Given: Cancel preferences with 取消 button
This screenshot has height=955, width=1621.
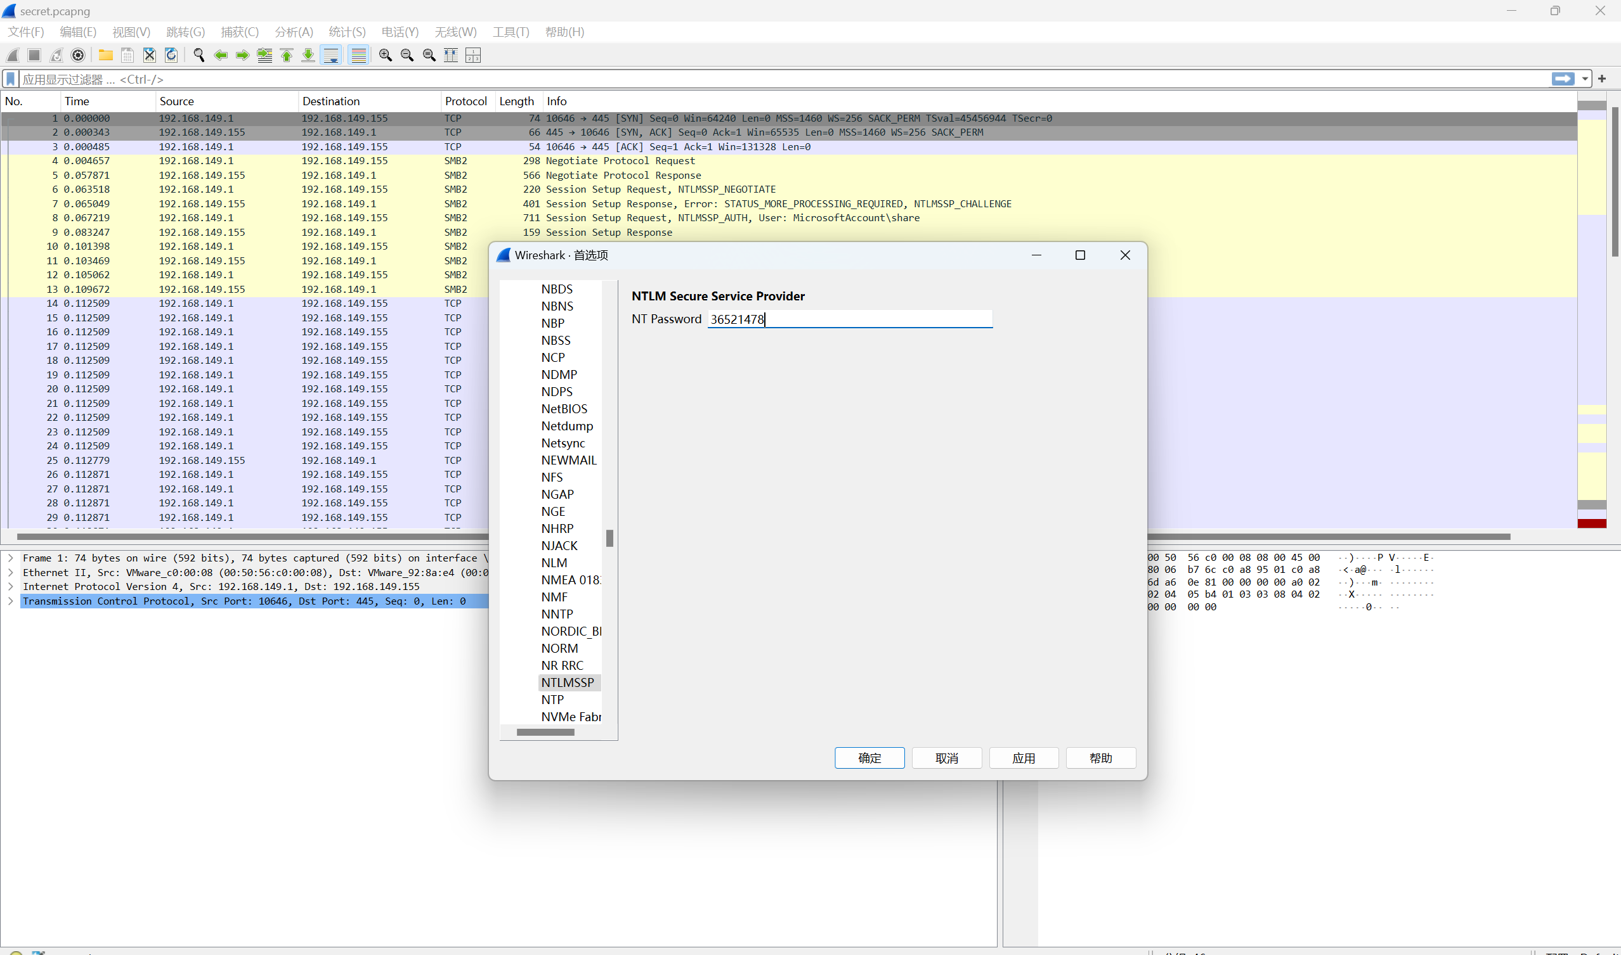Looking at the screenshot, I should (x=947, y=758).
